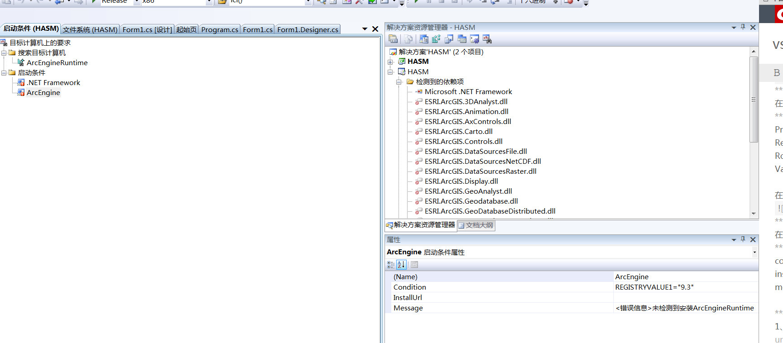Open the File System Editor
The image size is (783, 343).
(424, 39)
